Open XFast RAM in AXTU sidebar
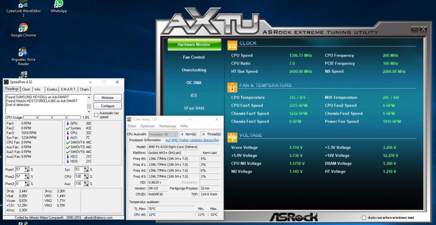436x225 pixels. pos(194,108)
